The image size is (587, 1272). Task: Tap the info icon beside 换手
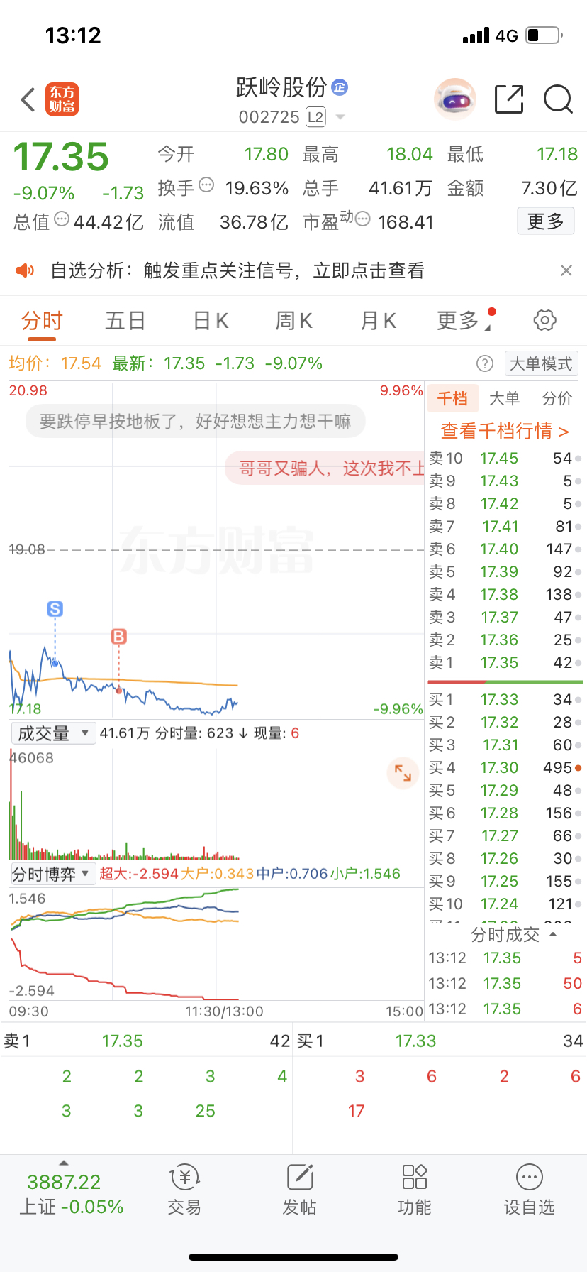(x=206, y=185)
